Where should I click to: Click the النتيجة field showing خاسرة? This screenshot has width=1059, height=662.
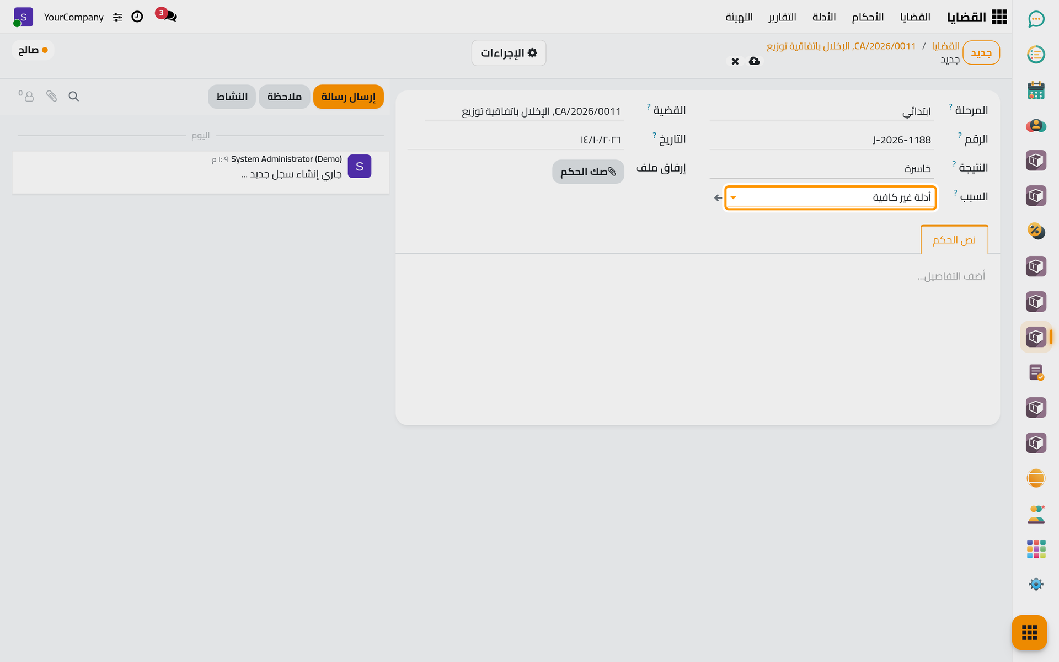coord(821,168)
